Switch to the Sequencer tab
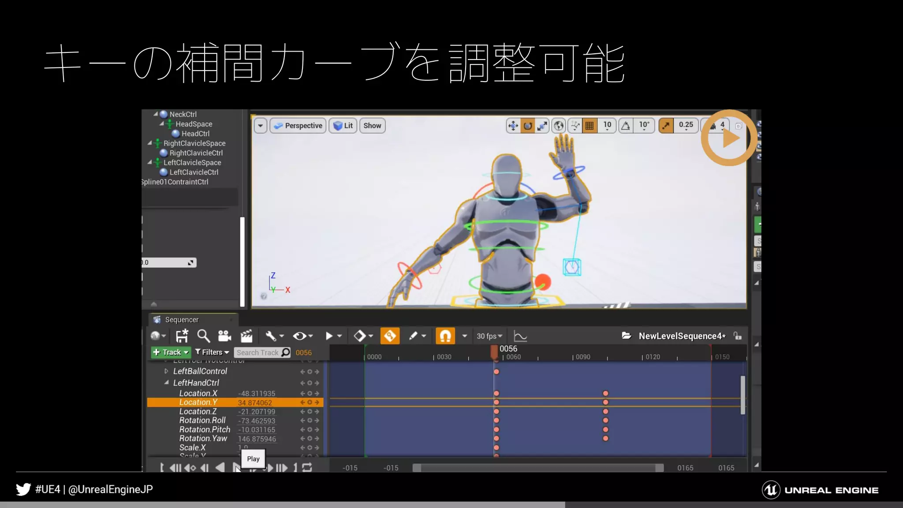The height and width of the screenshot is (508, 903). (x=192, y=320)
